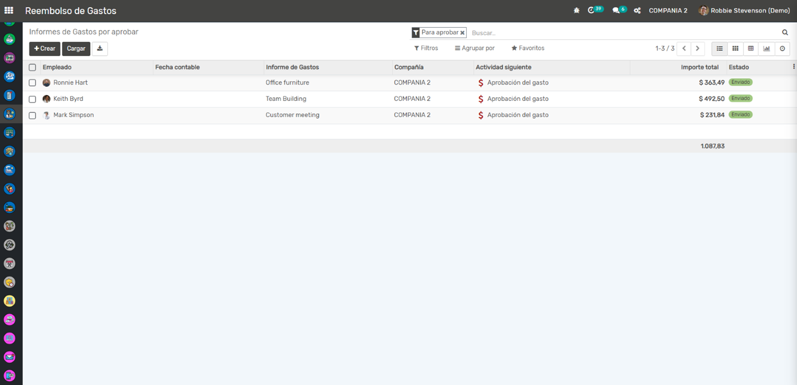
Task: Switch to pivot table view
Action: (751, 48)
